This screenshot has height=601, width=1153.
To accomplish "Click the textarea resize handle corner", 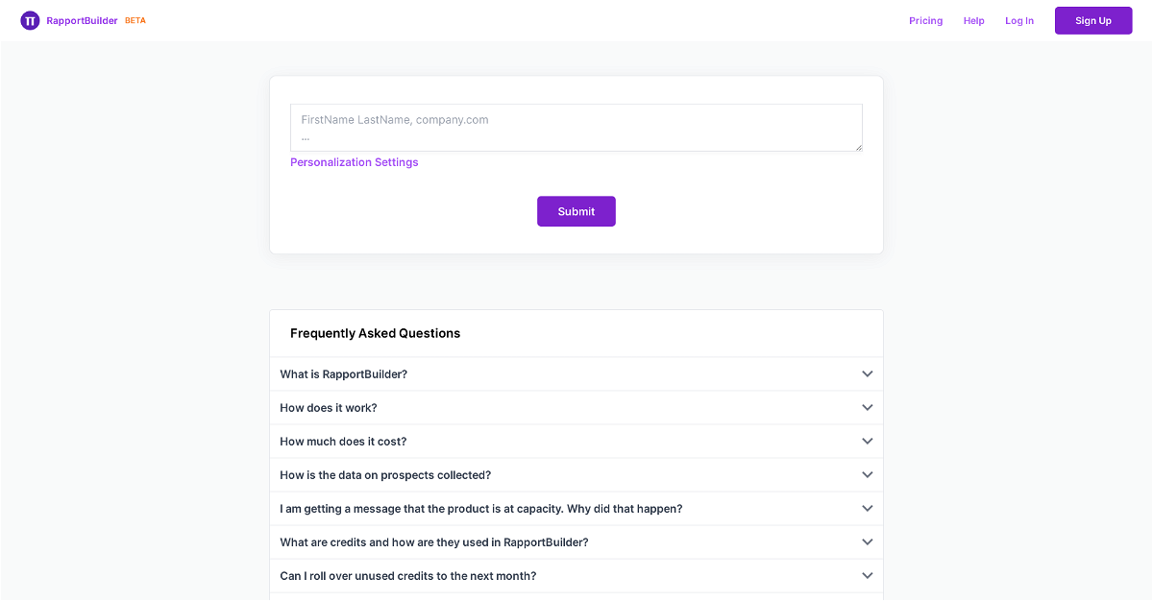I will tap(858, 147).
